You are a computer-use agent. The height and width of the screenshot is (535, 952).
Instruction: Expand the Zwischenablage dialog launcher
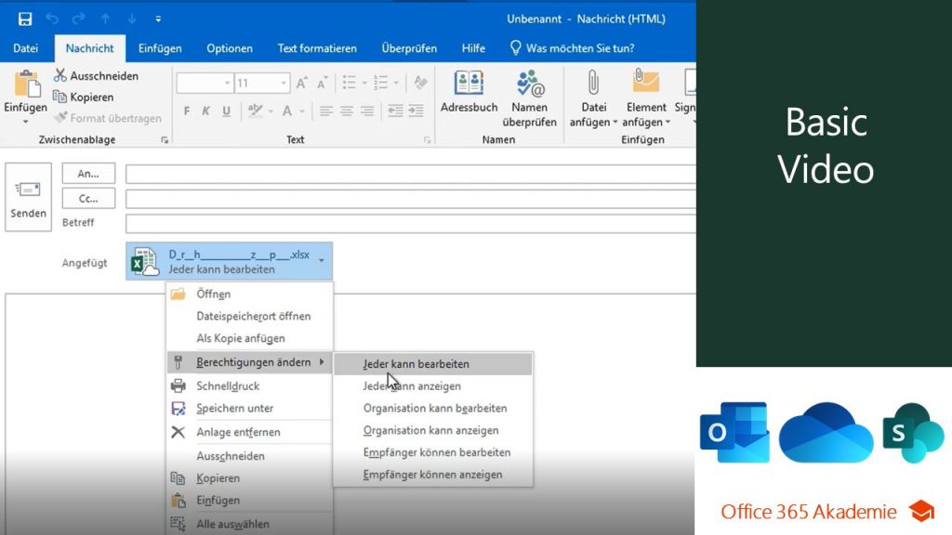pos(165,140)
